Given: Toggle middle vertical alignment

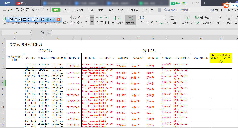Looking at the screenshot, I should pyautogui.click(x=92, y=17).
